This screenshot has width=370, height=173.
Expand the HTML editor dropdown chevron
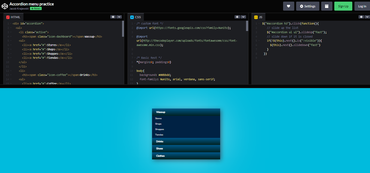pyautogui.click(x=119, y=17)
